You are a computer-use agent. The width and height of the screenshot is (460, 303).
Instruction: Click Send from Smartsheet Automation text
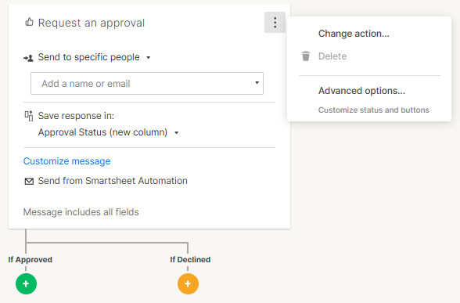click(113, 181)
